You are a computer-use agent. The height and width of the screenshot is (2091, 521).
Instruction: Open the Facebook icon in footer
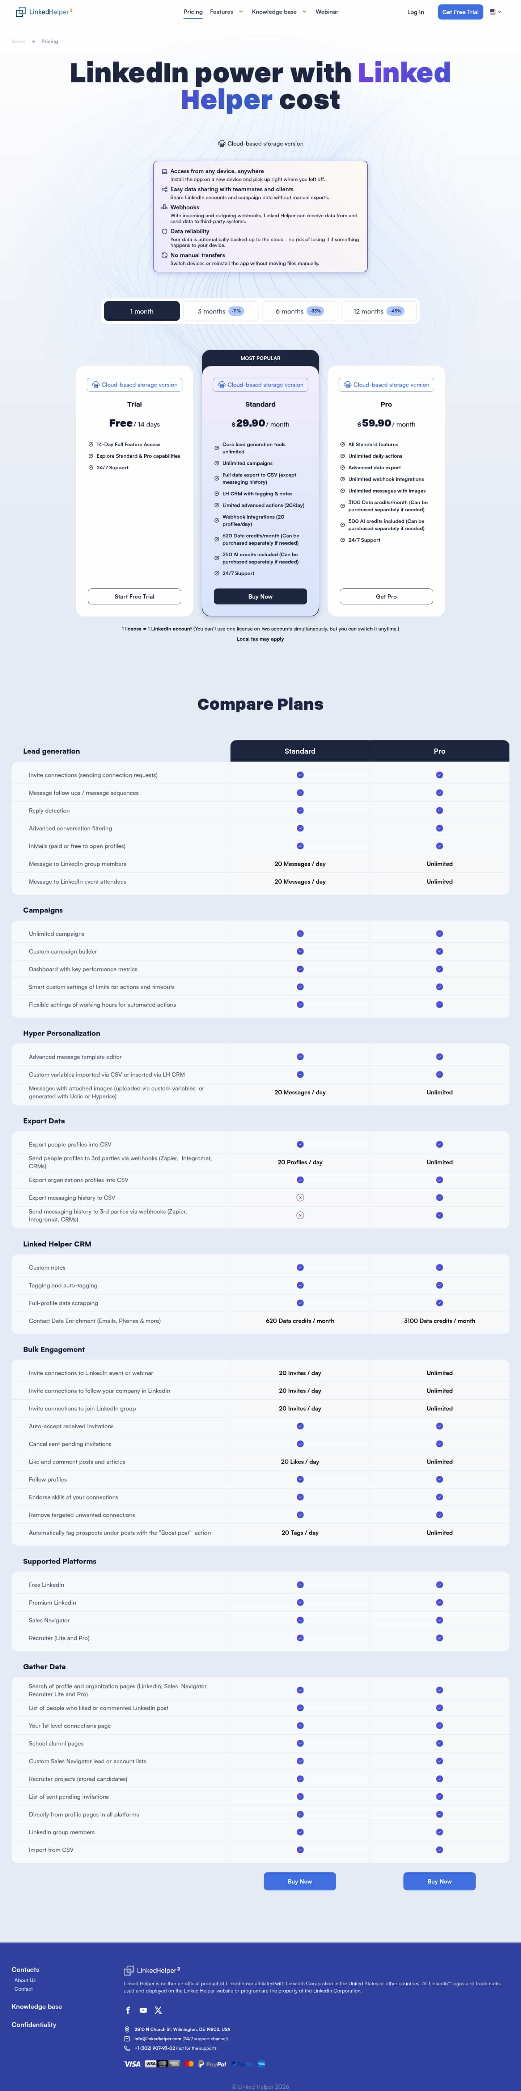coord(128,2010)
